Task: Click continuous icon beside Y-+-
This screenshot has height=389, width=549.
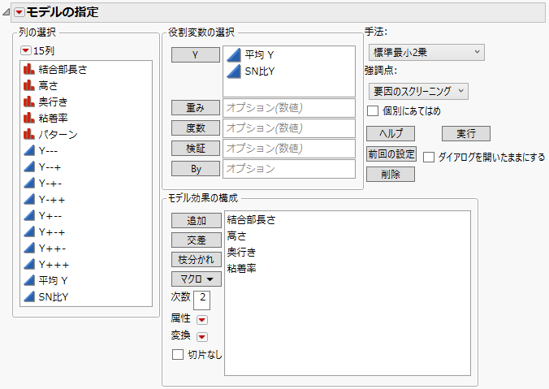Action: coord(29,183)
